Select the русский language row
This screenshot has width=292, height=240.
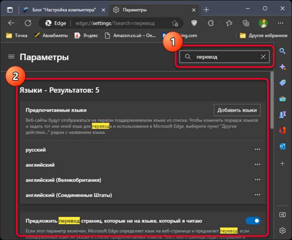click(x=143, y=150)
